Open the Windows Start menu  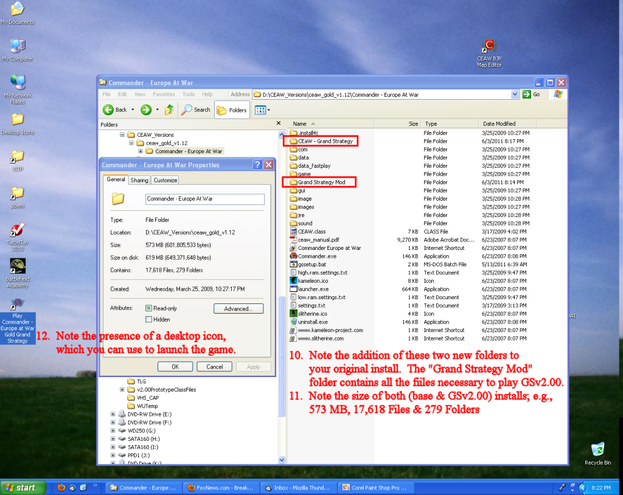[23, 488]
